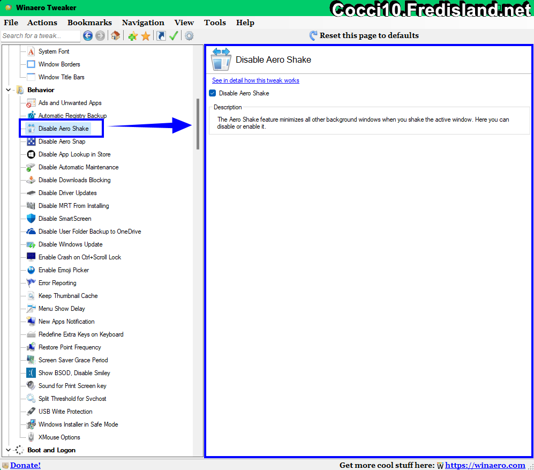Click the Screen Saver Grace Period monitor icon
The height and width of the screenshot is (470, 534).
(x=31, y=360)
